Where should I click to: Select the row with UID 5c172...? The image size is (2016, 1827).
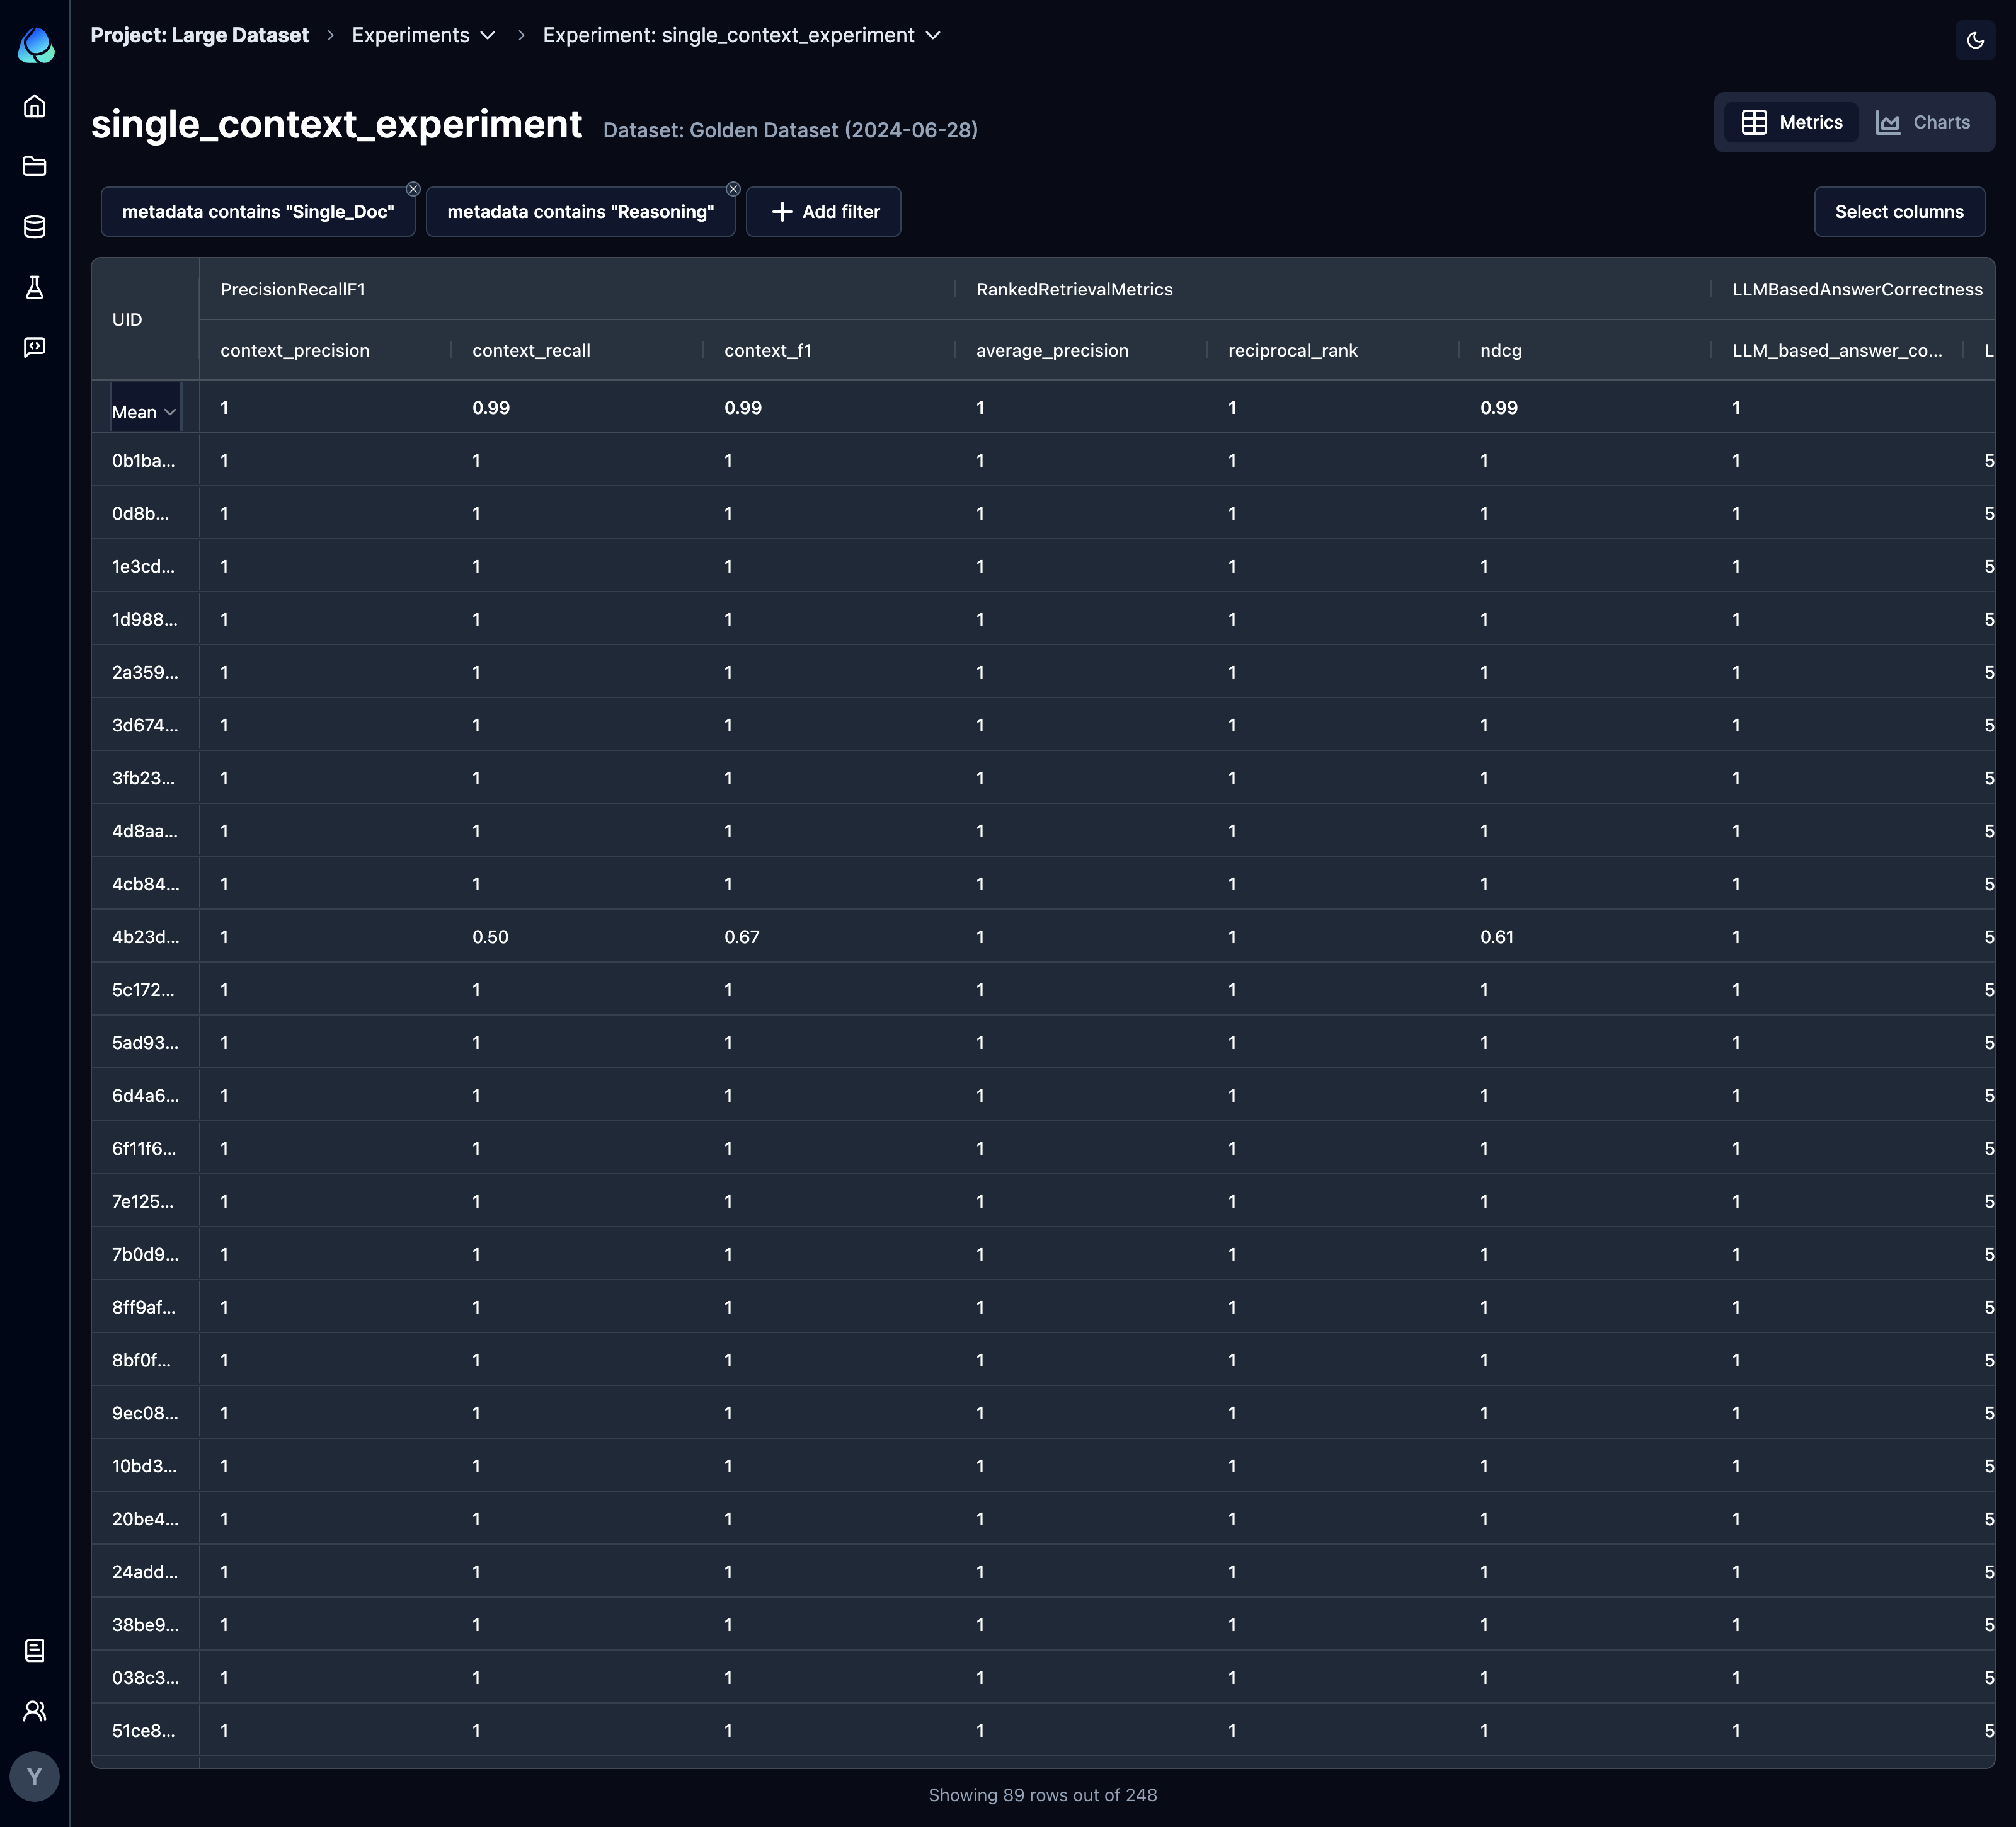tap(1043, 990)
